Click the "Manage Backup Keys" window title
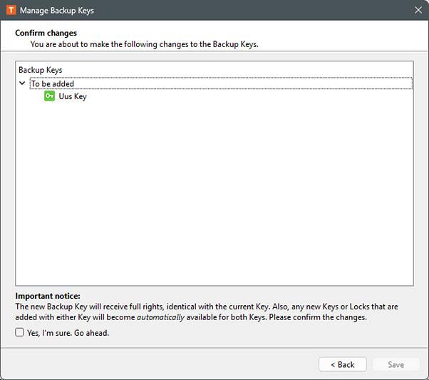The image size is (429, 380). pos(57,11)
